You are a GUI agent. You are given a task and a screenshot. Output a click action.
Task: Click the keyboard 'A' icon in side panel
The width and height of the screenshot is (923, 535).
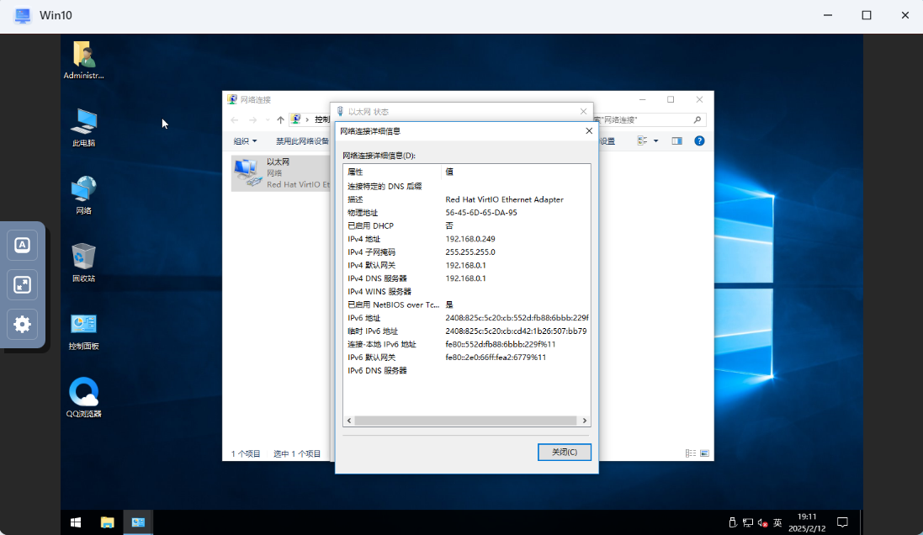[x=23, y=245]
